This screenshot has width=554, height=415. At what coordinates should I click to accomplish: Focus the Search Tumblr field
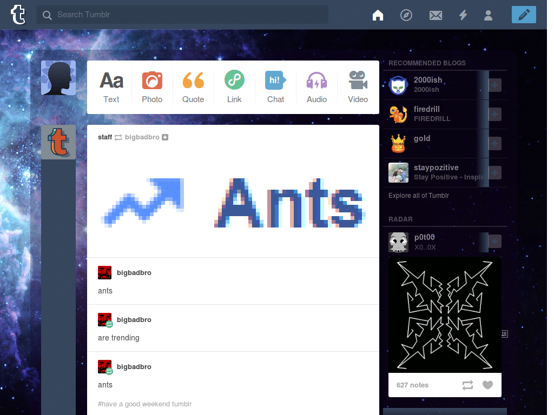[x=182, y=15]
